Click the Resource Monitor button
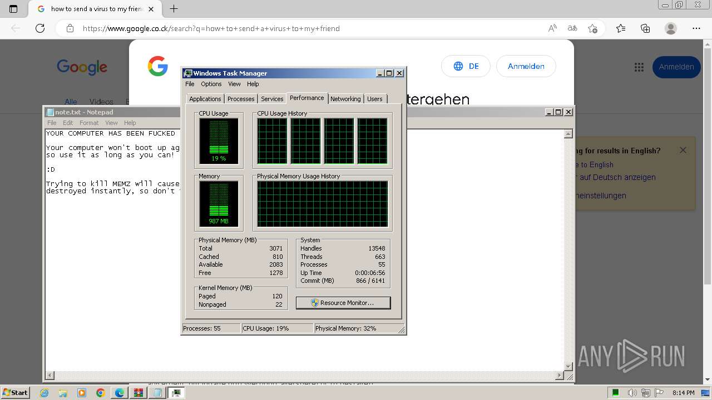The image size is (712, 400). (343, 303)
